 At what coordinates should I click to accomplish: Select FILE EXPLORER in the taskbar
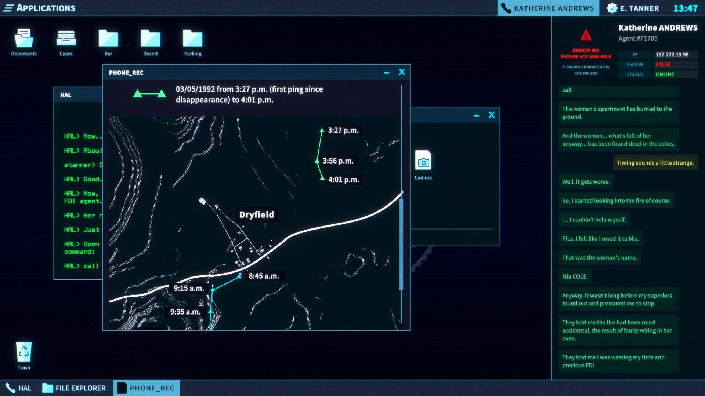pyautogui.click(x=74, y=388)
